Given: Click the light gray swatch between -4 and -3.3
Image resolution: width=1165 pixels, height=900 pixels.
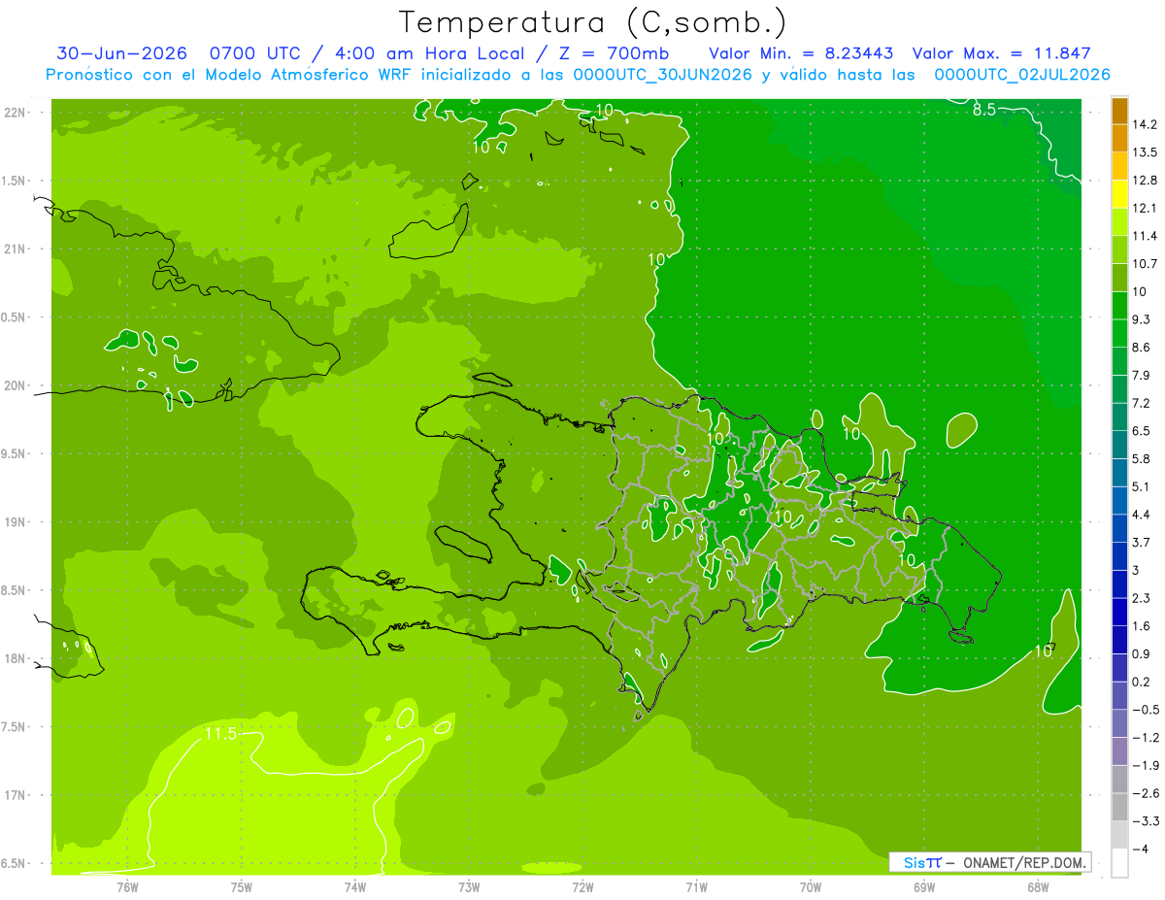Looking at the screenshot, I should [x=1119, y=835].
